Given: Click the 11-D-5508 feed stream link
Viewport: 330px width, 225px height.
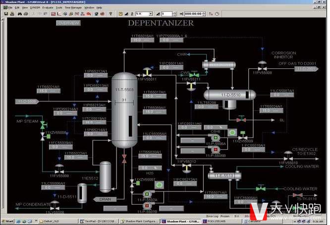Looking at the screenshot, I should click(x=27, y=101).
